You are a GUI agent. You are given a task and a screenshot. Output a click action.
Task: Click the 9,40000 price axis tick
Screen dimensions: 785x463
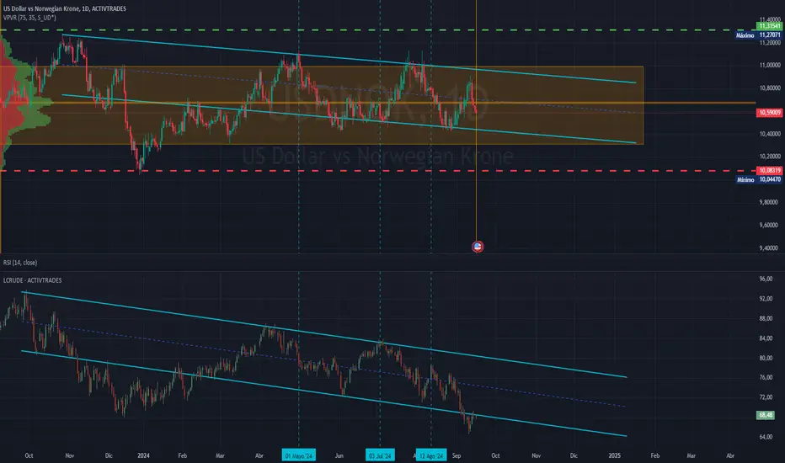click(770, 247)
